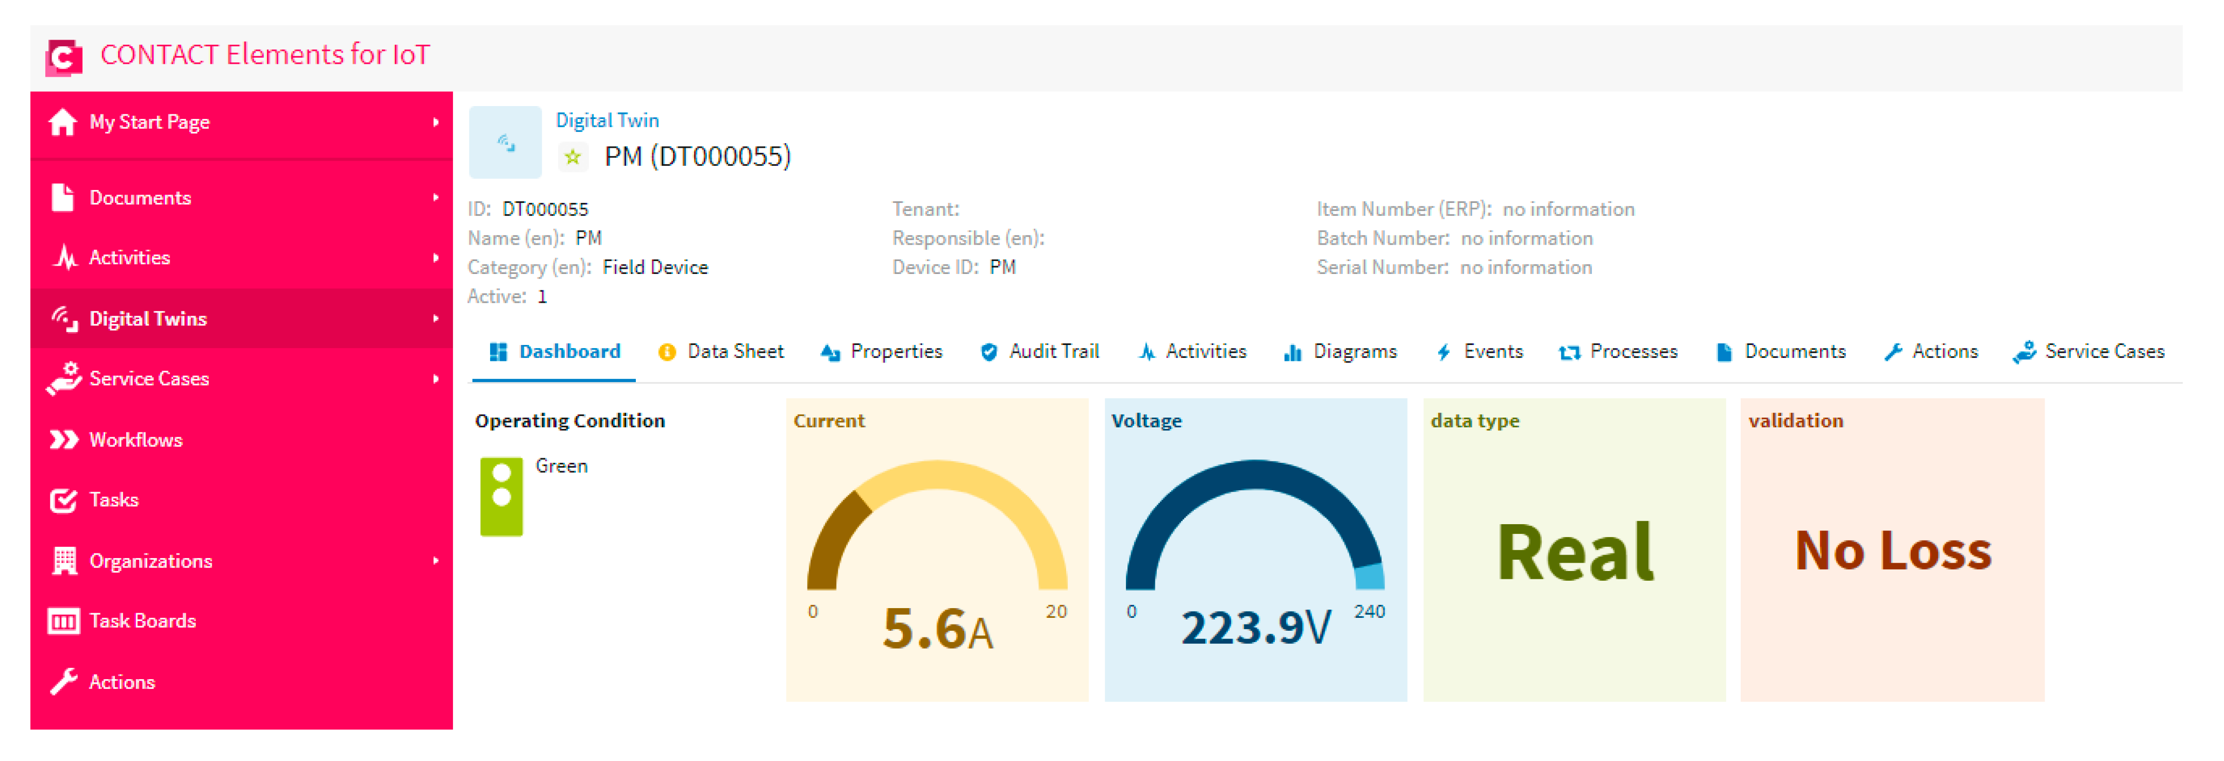
Task: Expand the Service Cases sidebar arrow
Action: click(x=435, y=379)
